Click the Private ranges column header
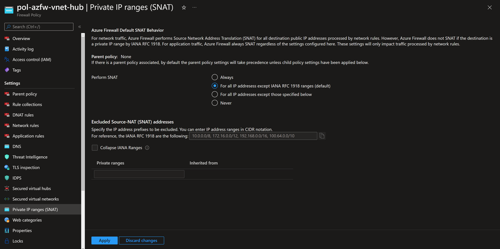 110,163
